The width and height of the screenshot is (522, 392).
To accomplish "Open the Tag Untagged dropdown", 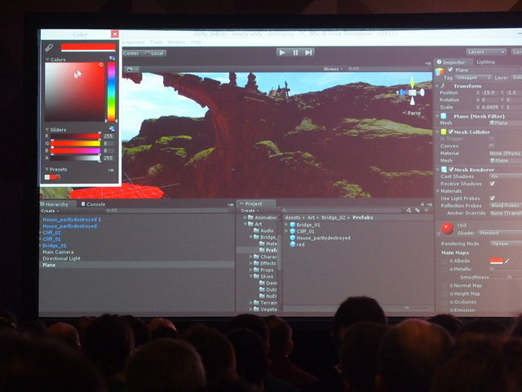I will tap(473, 78).
